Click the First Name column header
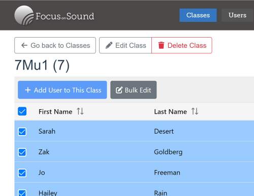 pos(55,112)
